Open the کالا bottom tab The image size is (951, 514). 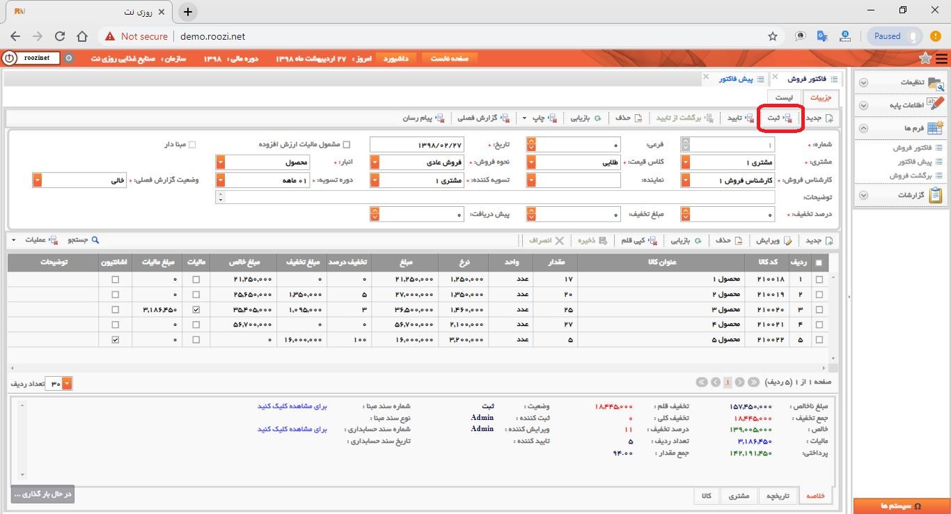[x=706, y=496]
